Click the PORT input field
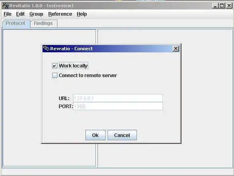The width and height of the screenshot is (234, 176). point(118,106)
